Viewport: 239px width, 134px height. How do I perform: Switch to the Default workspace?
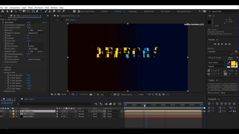pos(105,12)
